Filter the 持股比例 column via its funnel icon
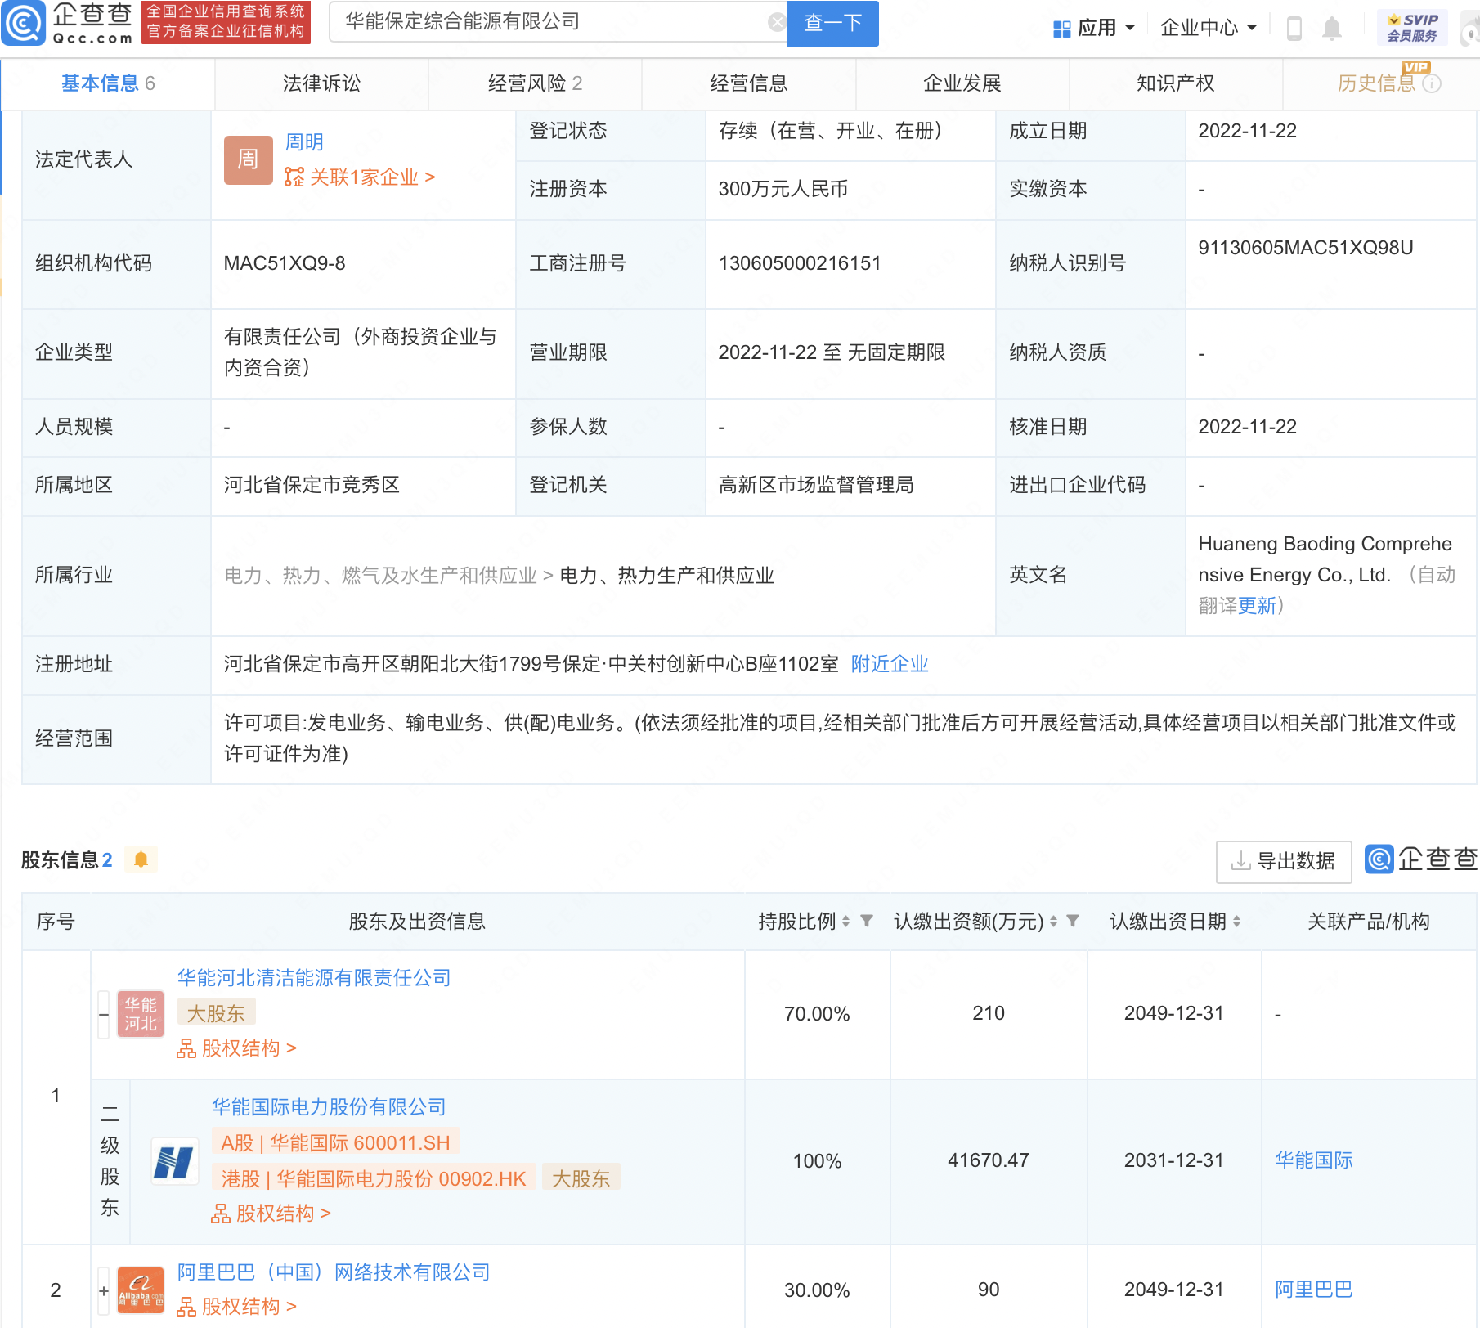1480x1328 pixels. tap(867, 921)
